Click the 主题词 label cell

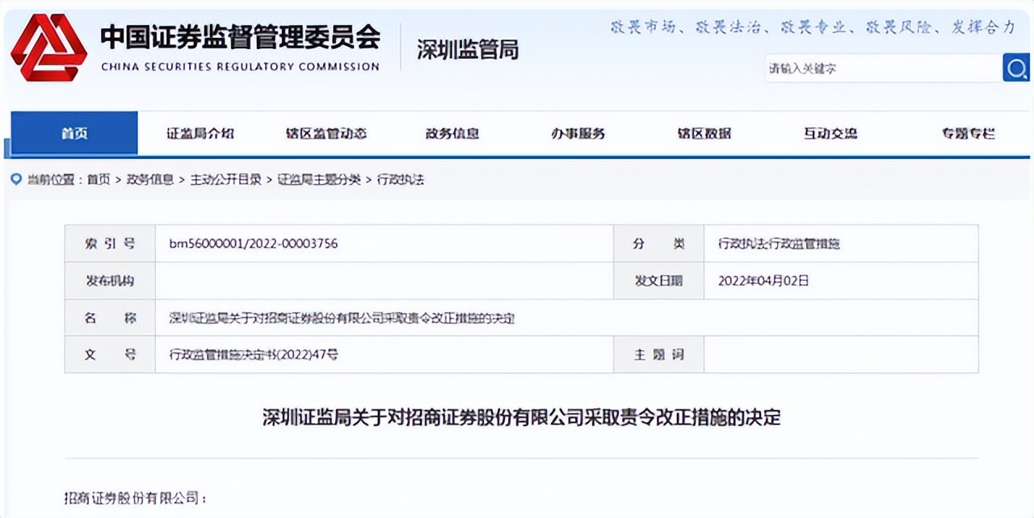tap(658, 354)
